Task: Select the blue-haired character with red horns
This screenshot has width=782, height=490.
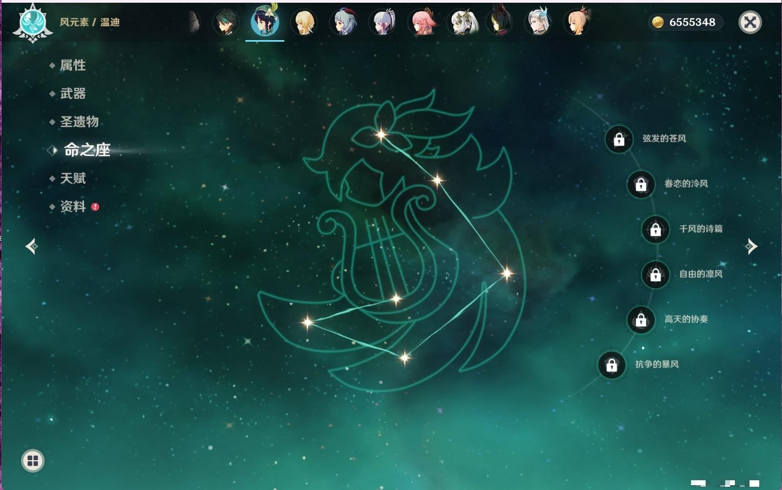Action: (x=344, y=22)
